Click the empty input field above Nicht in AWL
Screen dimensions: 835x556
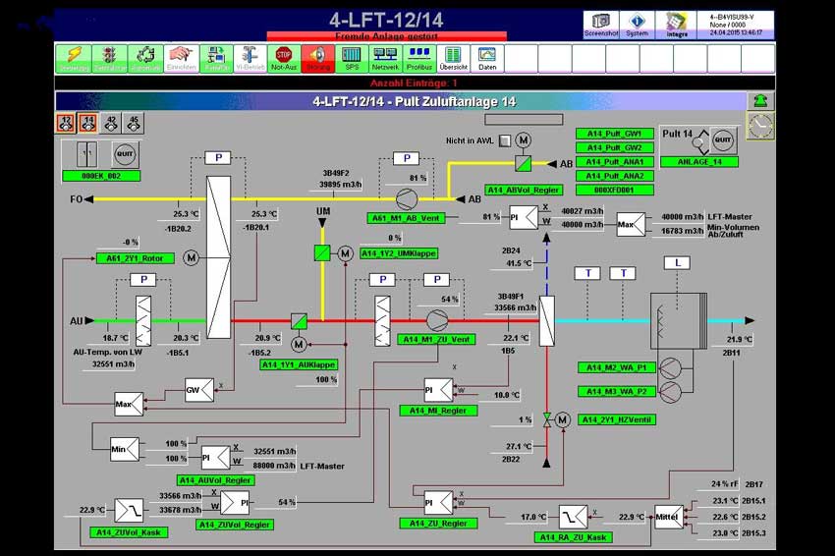pyautogui.click(x=523, y=119)
